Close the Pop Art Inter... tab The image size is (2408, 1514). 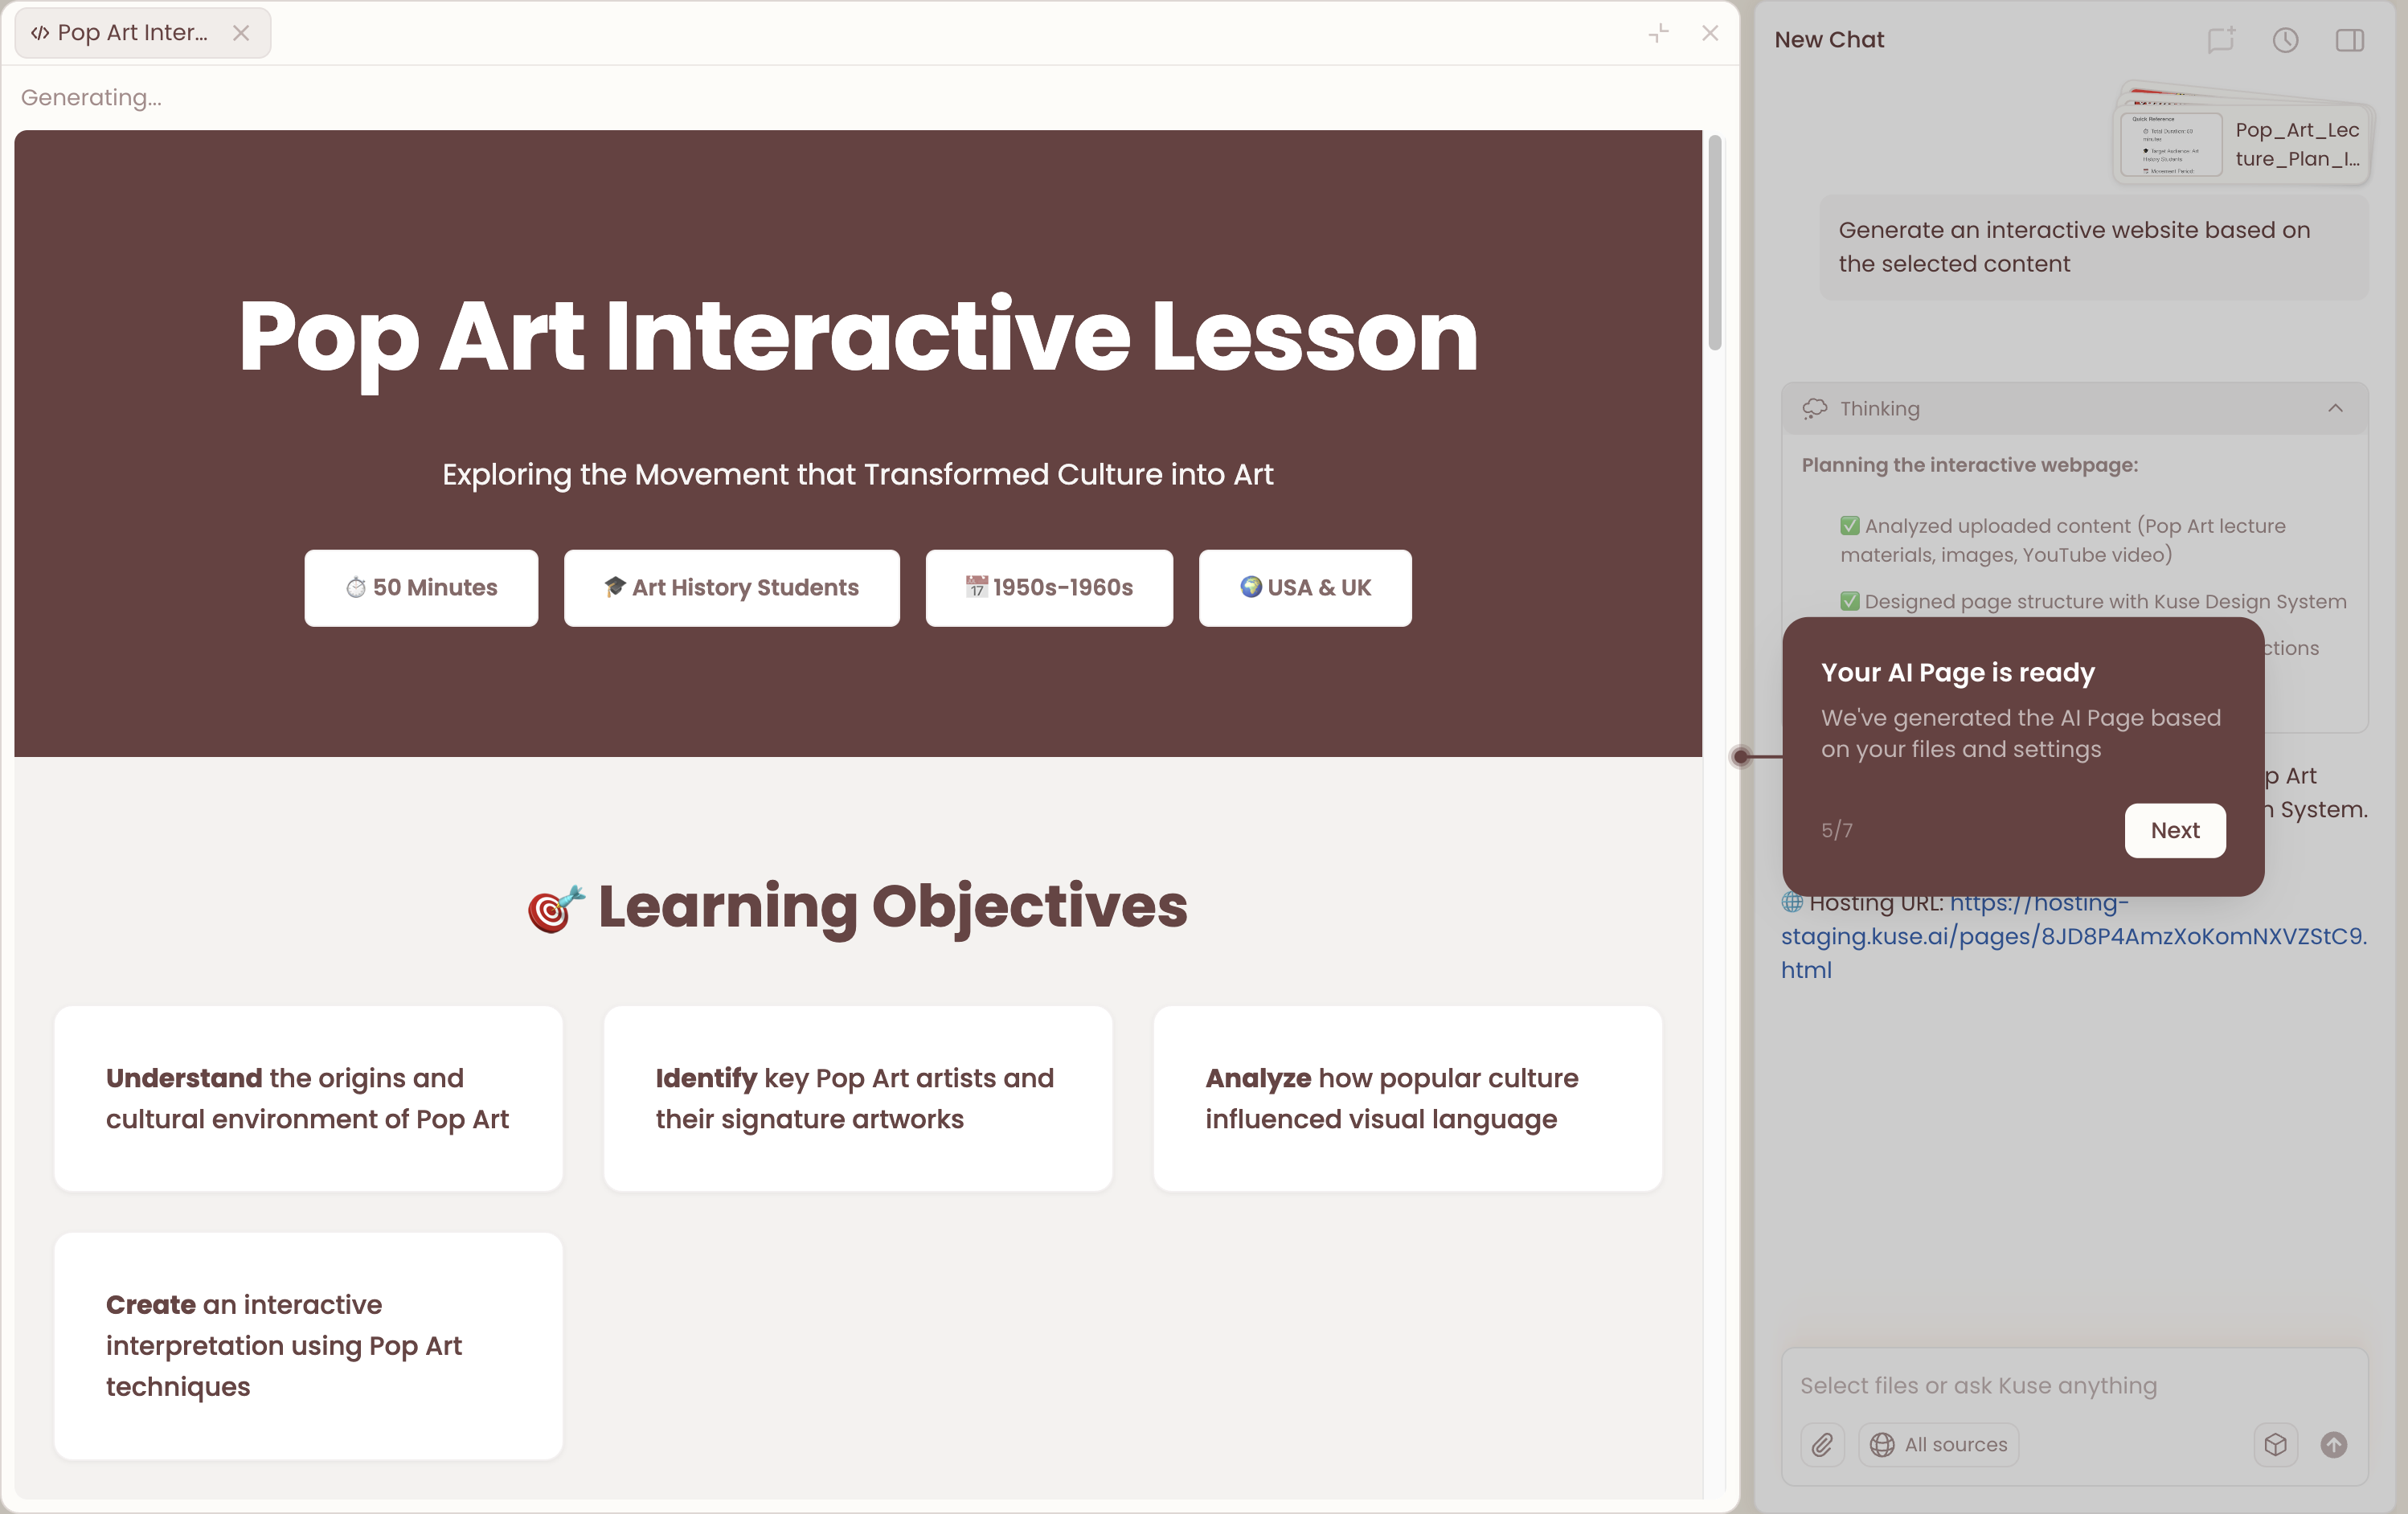(x=241, y=33)
